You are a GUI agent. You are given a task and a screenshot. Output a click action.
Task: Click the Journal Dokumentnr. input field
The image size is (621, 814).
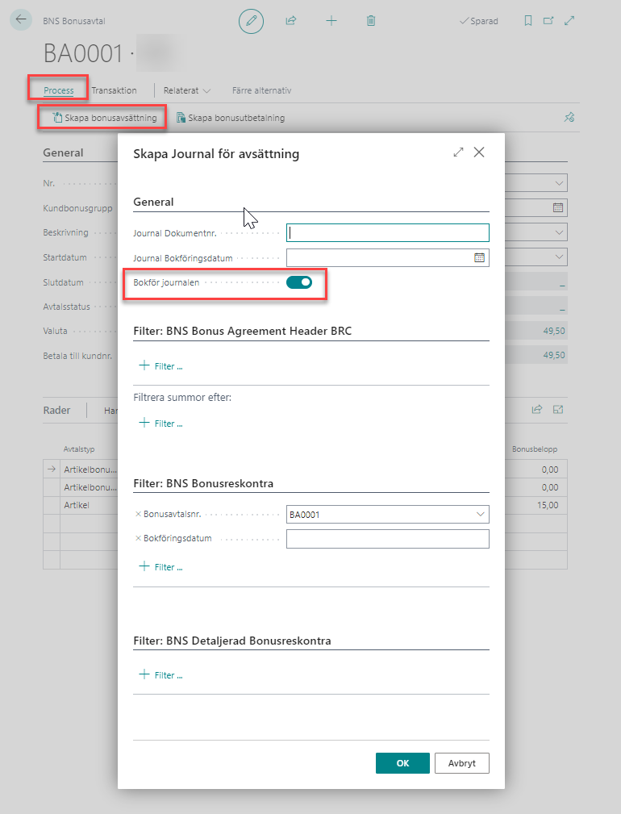387,233
